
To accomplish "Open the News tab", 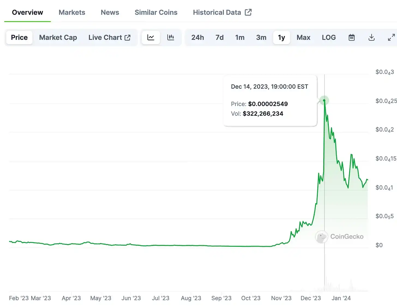I will click(110, 12).
